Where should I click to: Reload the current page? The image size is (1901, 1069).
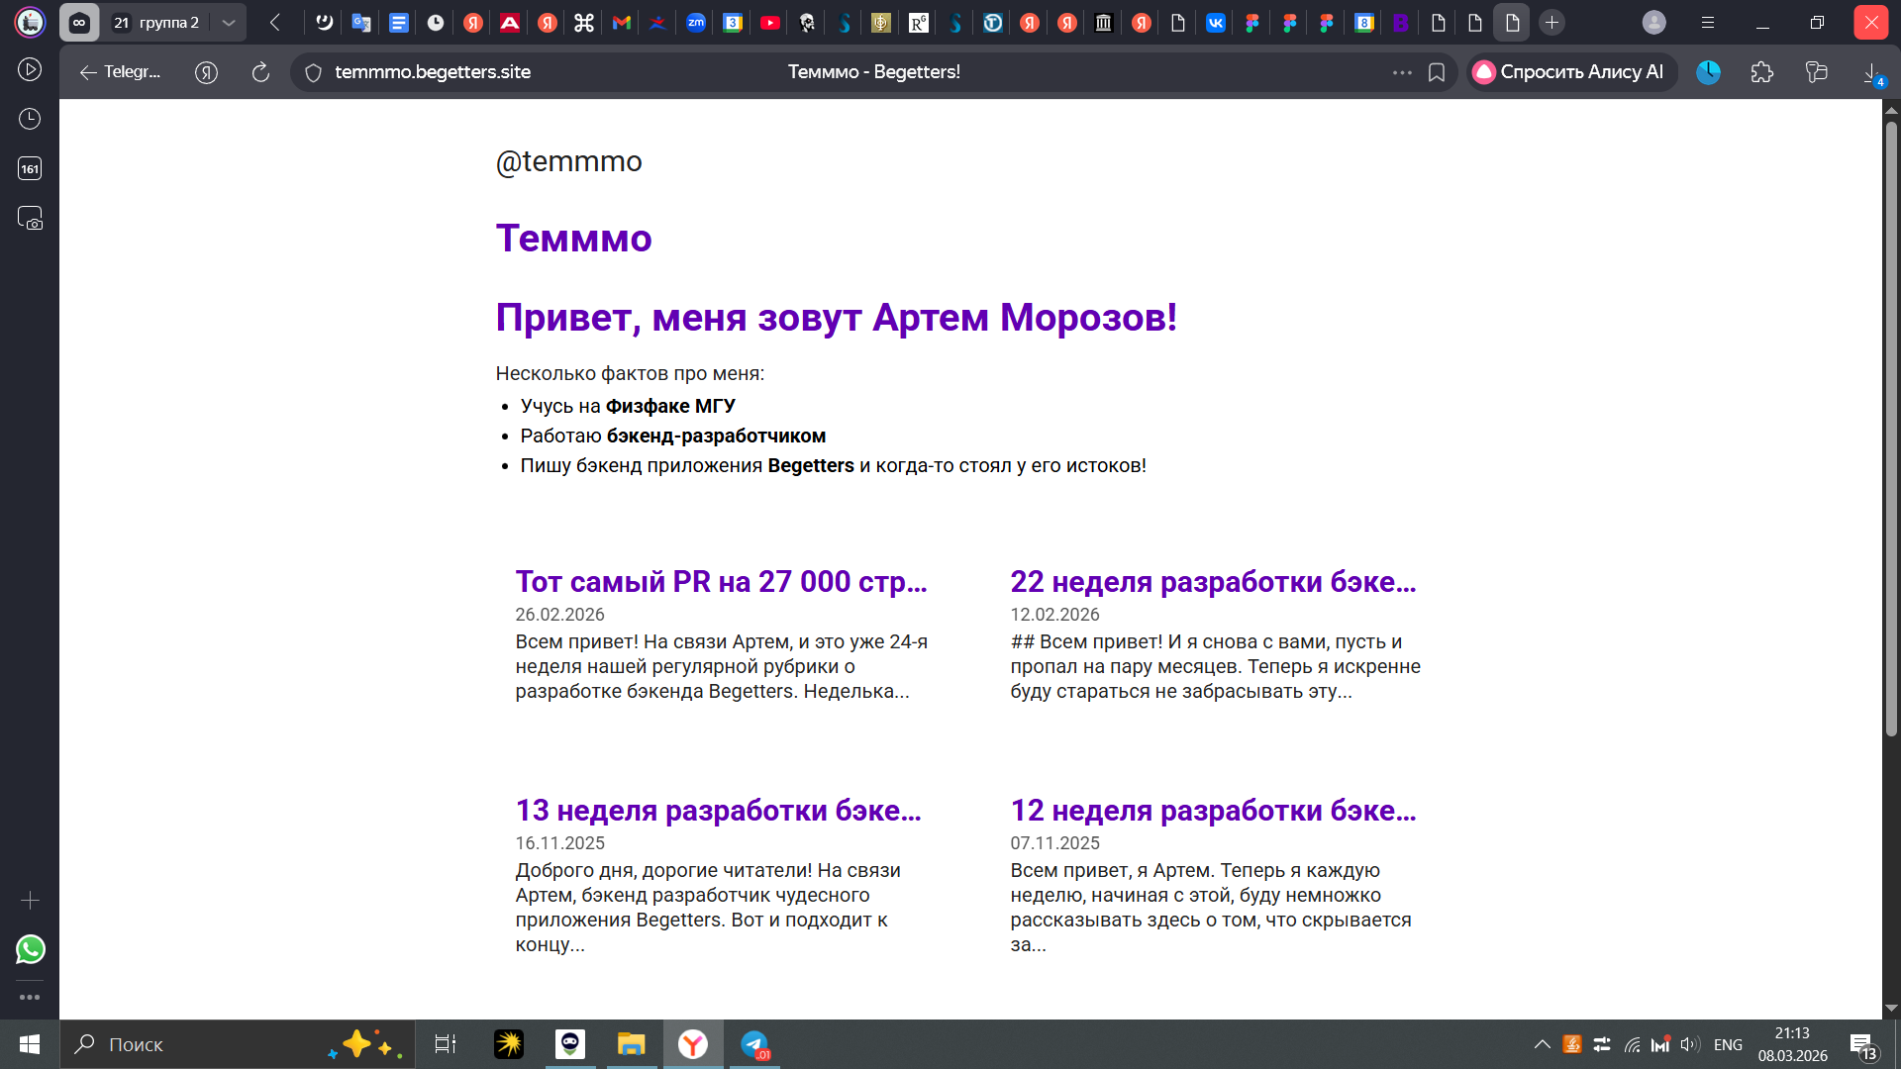tap(260, 72)
